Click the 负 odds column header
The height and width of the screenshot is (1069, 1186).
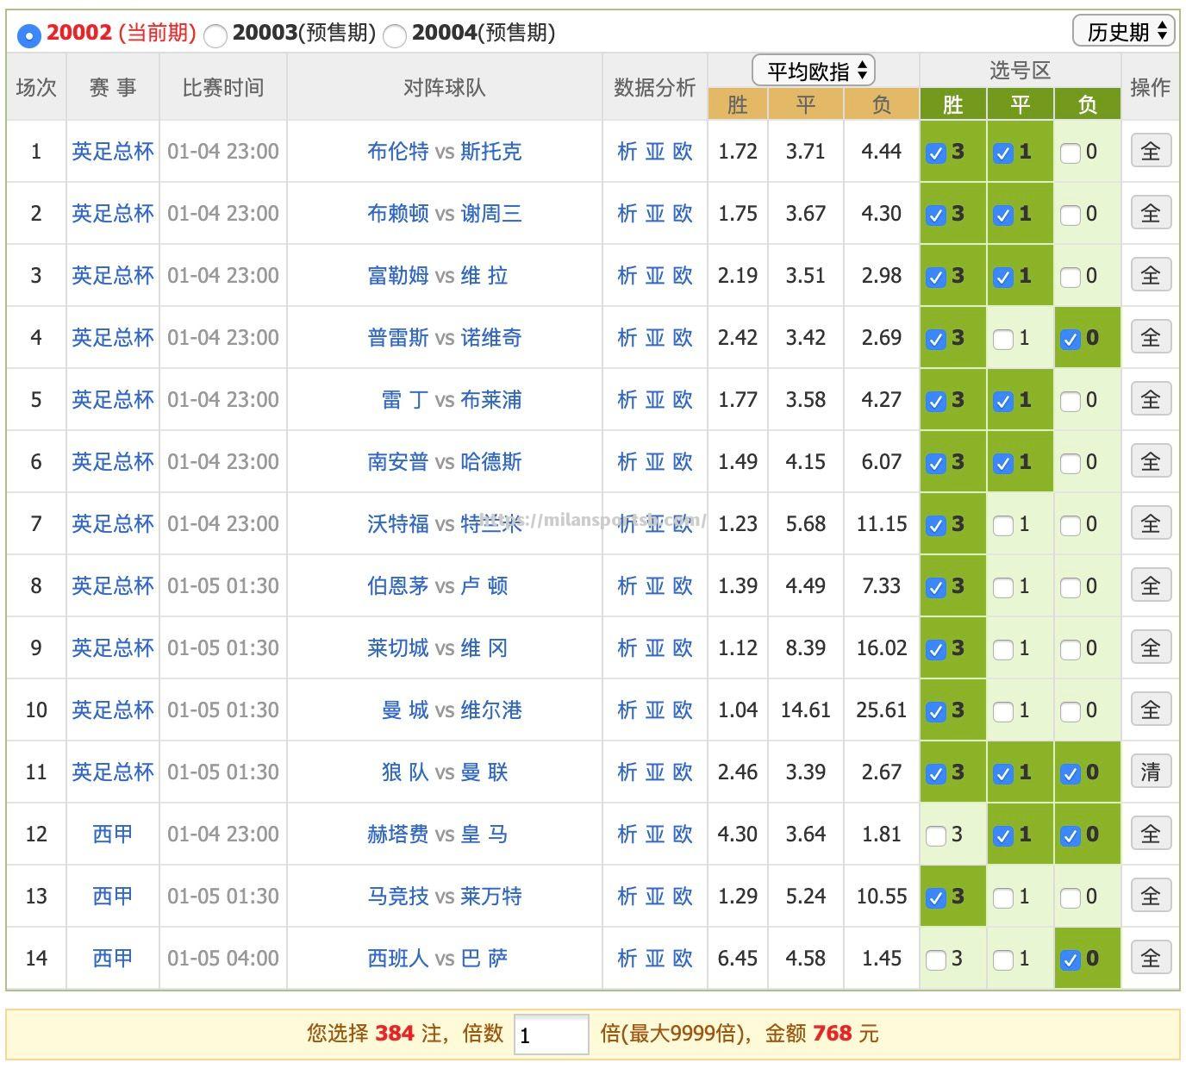point(882,104)
